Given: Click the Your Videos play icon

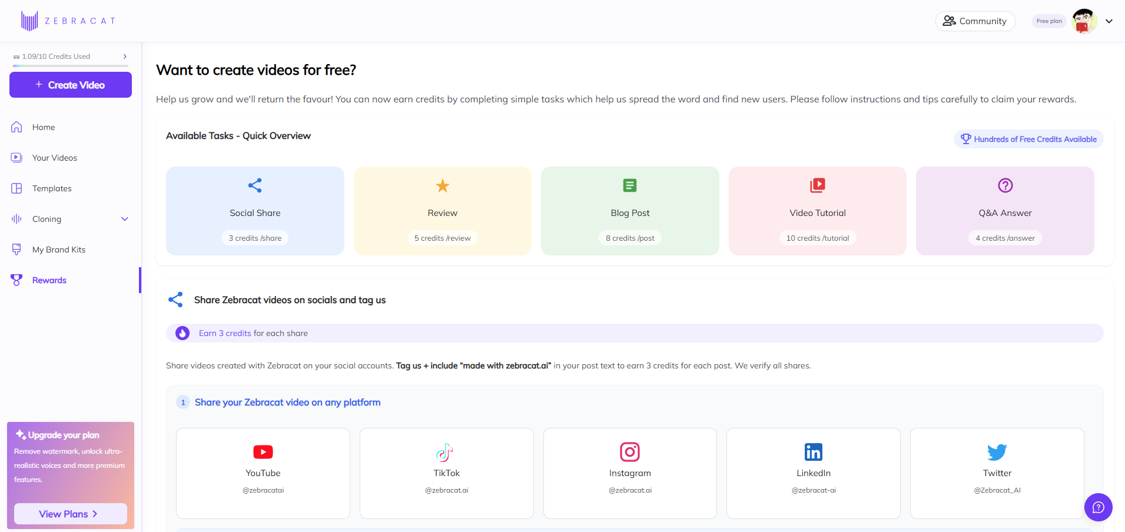Looking at the screenshot, I should pyautogui.click(x=16, y=158).
